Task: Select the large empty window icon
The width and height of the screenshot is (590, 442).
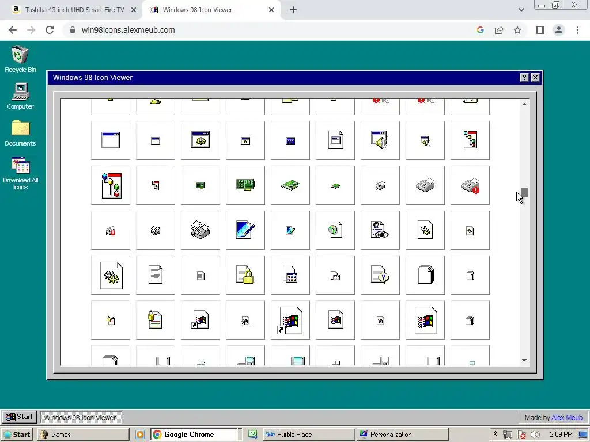Action: pos(110,140)
